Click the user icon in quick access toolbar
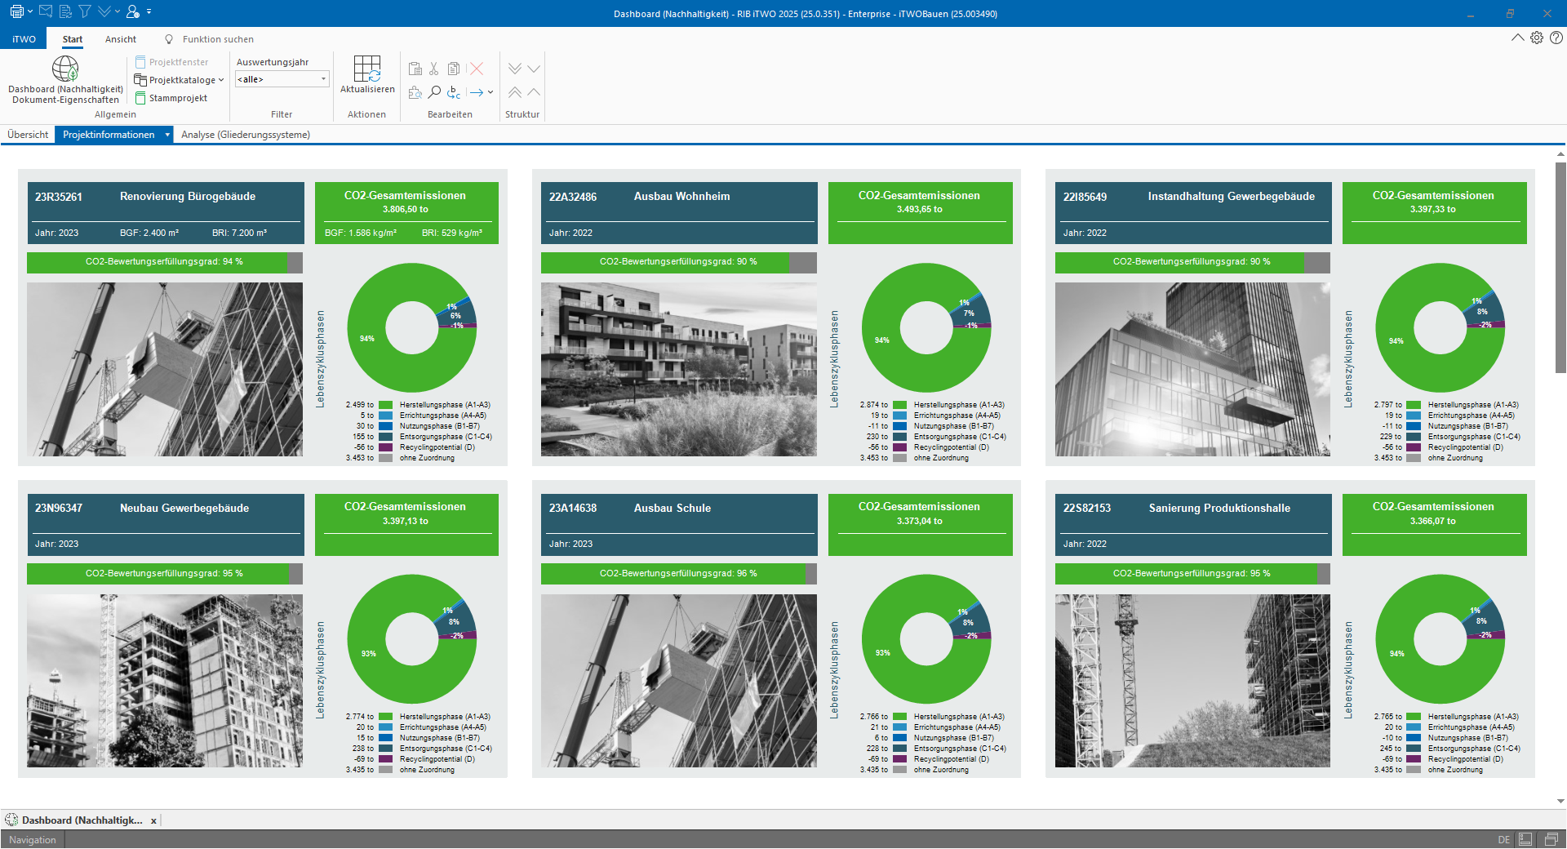1567x849 pixels. pyautogui.click(x=133, y=12)
